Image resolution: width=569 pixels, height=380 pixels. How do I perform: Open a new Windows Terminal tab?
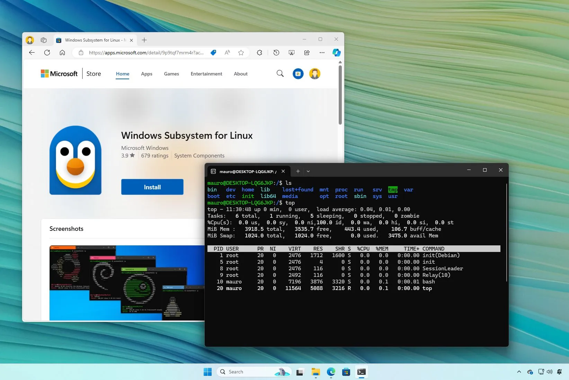[x=298, y=171]
